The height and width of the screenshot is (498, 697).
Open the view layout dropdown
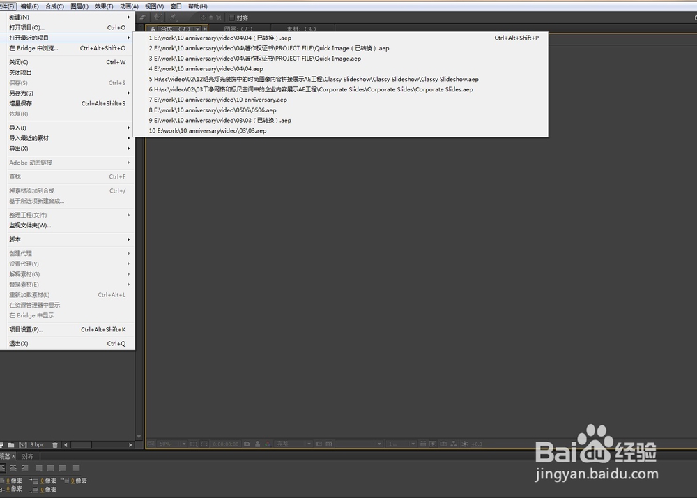pyautogui.click(x=401, y=444)
